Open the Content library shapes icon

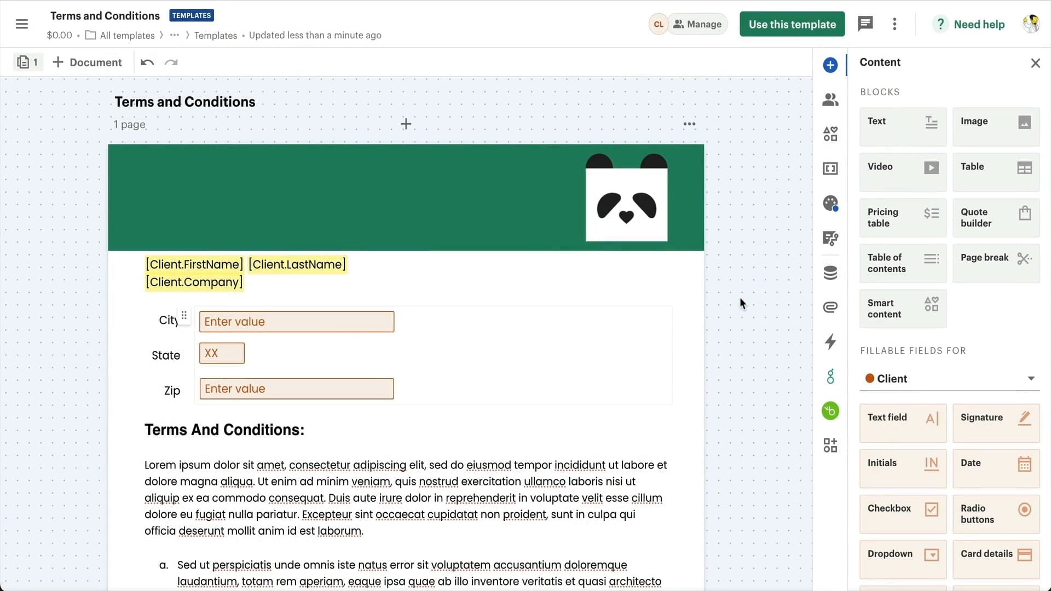[x=830, y=134]
